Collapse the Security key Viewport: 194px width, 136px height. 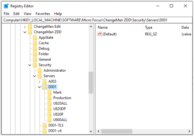(x=30, y=65)
